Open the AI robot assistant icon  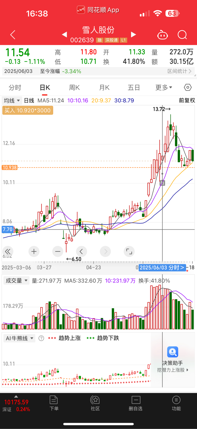coord(162,35)
